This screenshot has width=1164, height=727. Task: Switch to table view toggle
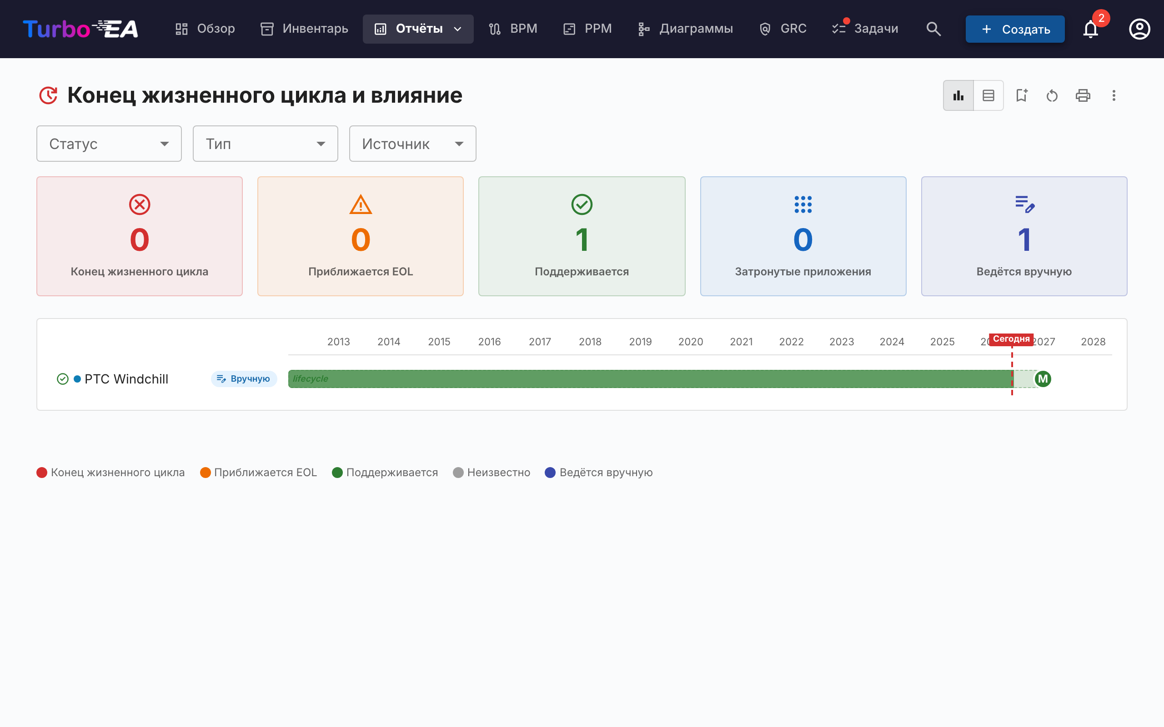(x=988, y=95)
